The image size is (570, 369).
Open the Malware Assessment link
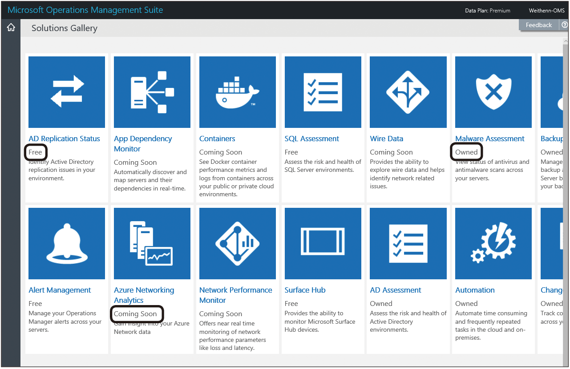(490, 139)
